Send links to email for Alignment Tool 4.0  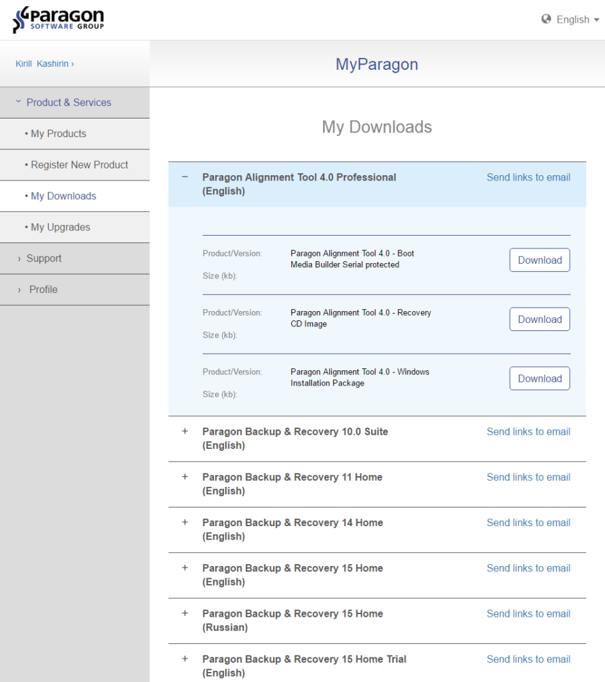pyautogui.click(x=528, y=176)
